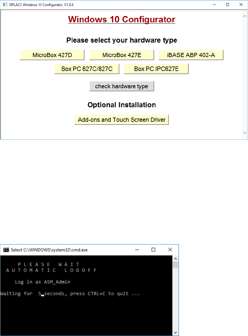The height and width of the screenshot is (336, 248).
Task: Click the Windows 10 Configurator heading
Action: click(x=122, y=20)
